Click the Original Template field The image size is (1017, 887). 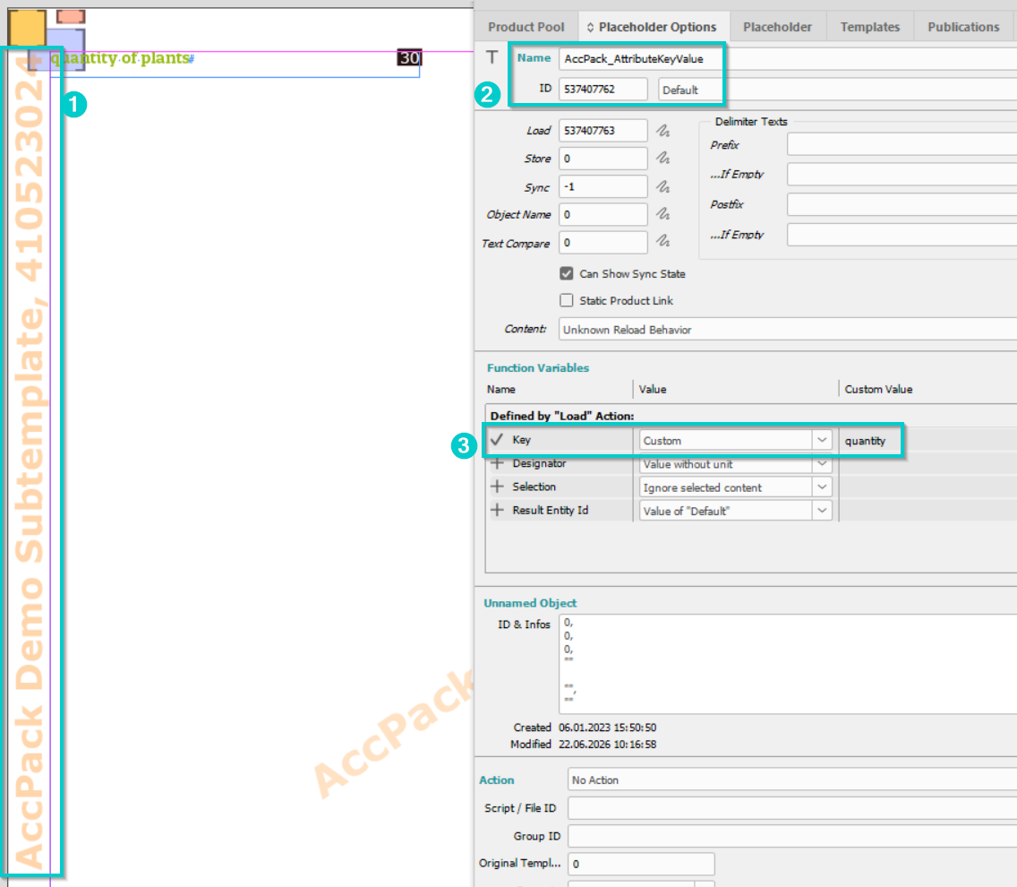(x=642, y=864)
